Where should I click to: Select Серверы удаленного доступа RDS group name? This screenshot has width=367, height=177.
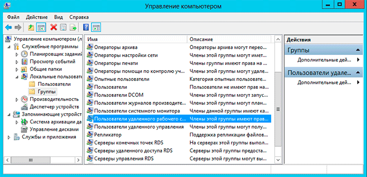pyautogui.click(x=133, y=151)
